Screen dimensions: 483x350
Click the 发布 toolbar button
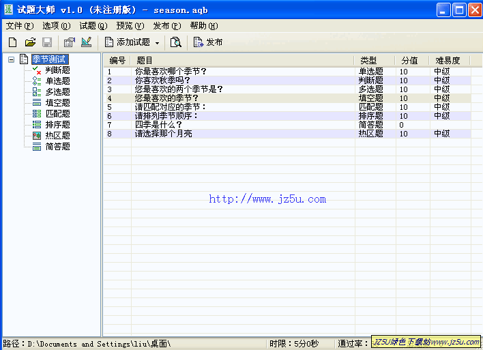tap(208, 42)
